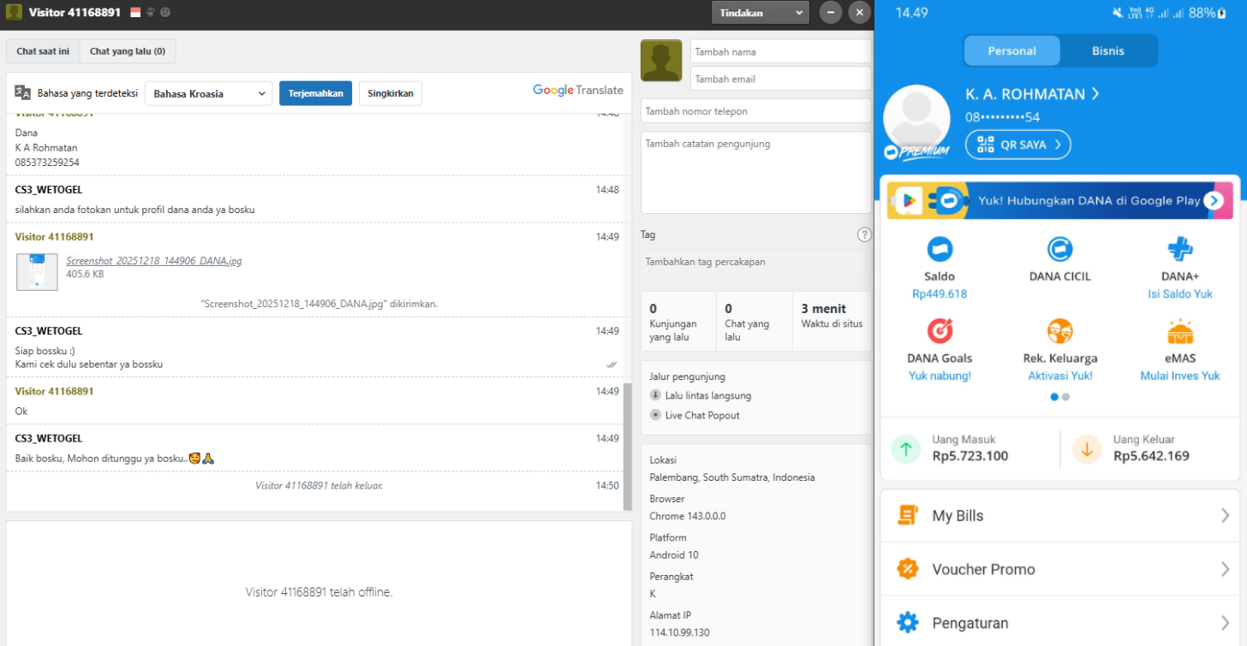Click the Uang Masuk arrow icon

pyautogui.click(x=905, y=448)
